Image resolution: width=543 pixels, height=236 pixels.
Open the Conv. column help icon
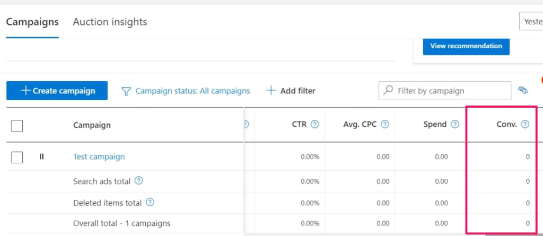point(525,124)
